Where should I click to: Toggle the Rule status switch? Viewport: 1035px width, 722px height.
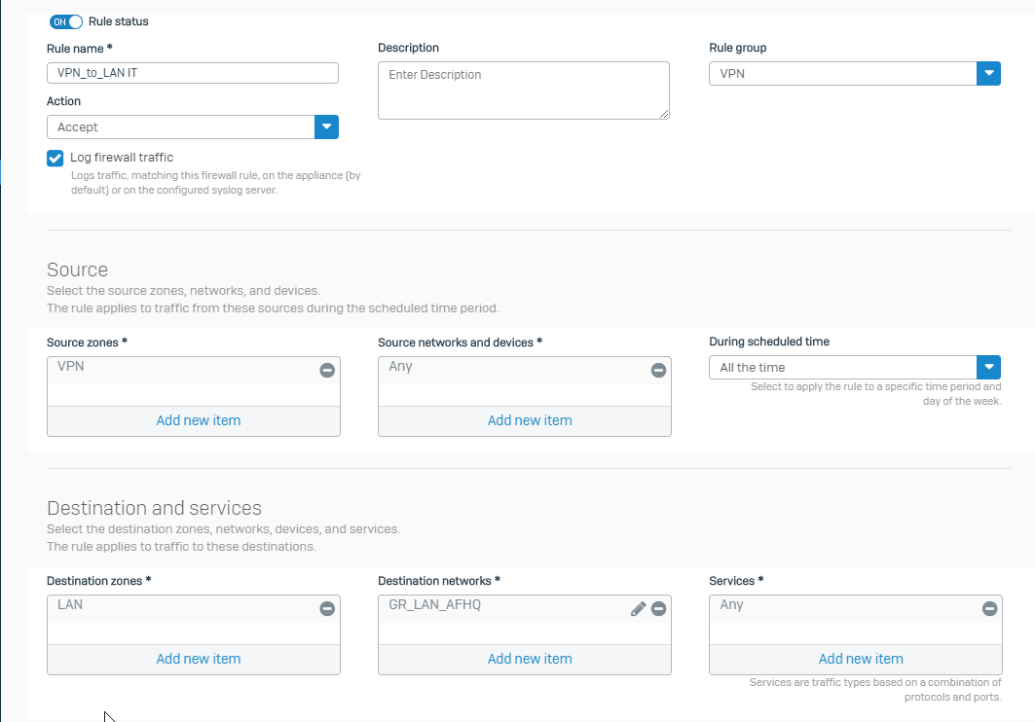pyautogui.click(x=66, y=21)
